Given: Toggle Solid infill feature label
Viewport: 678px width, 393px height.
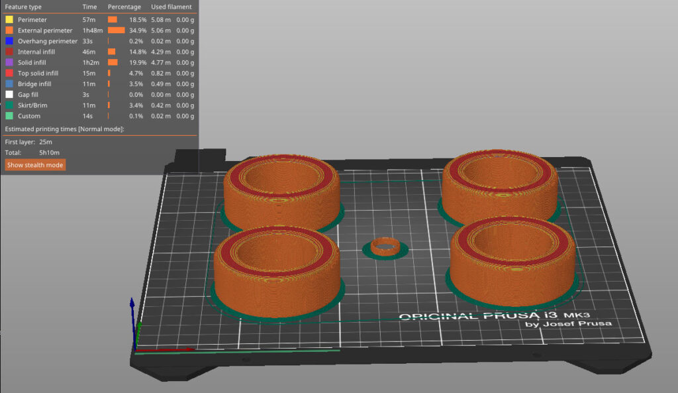Looking at the screenshot, I should [x=32, y=62].
